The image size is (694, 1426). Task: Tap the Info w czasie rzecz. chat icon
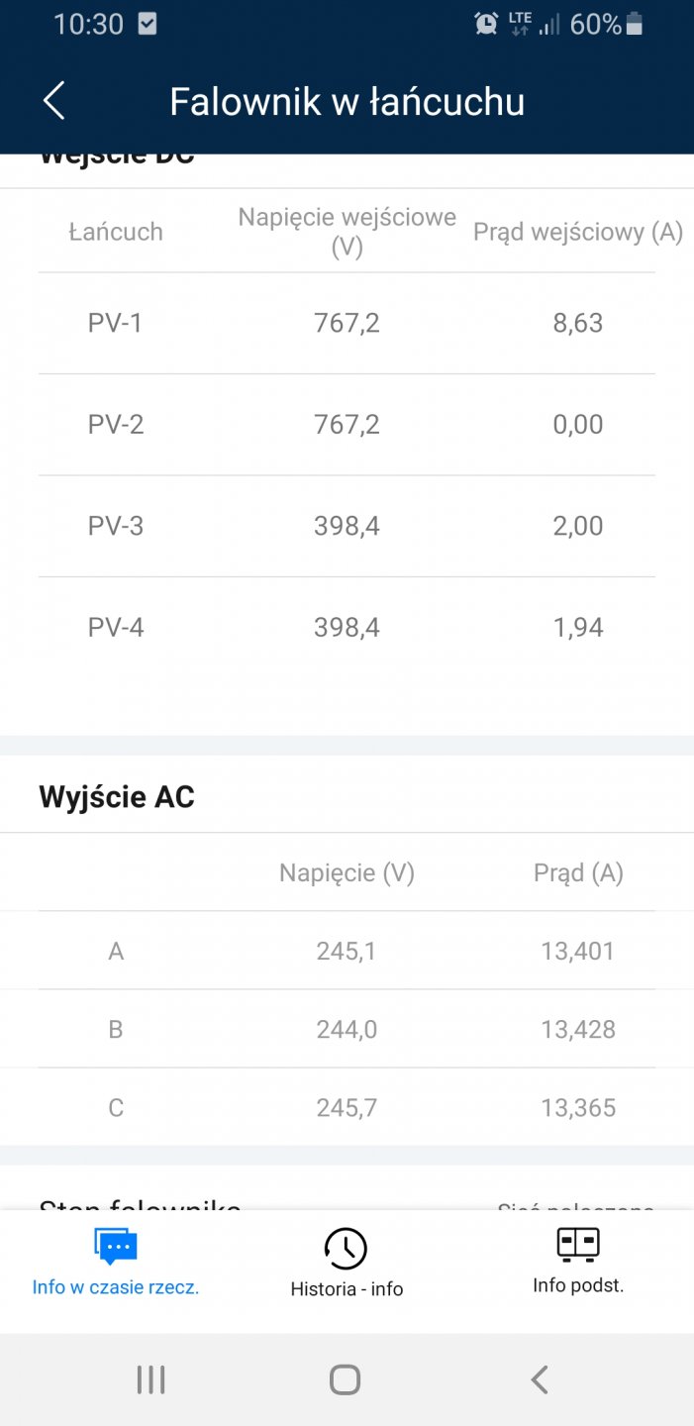[116, 1246]
